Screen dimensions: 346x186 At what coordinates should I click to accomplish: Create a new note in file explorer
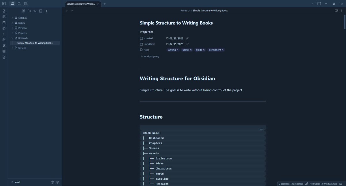(x=23, y=11)
